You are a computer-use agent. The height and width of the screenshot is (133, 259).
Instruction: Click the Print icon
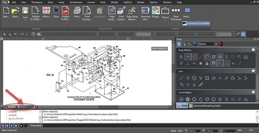(x=77, y=11)
